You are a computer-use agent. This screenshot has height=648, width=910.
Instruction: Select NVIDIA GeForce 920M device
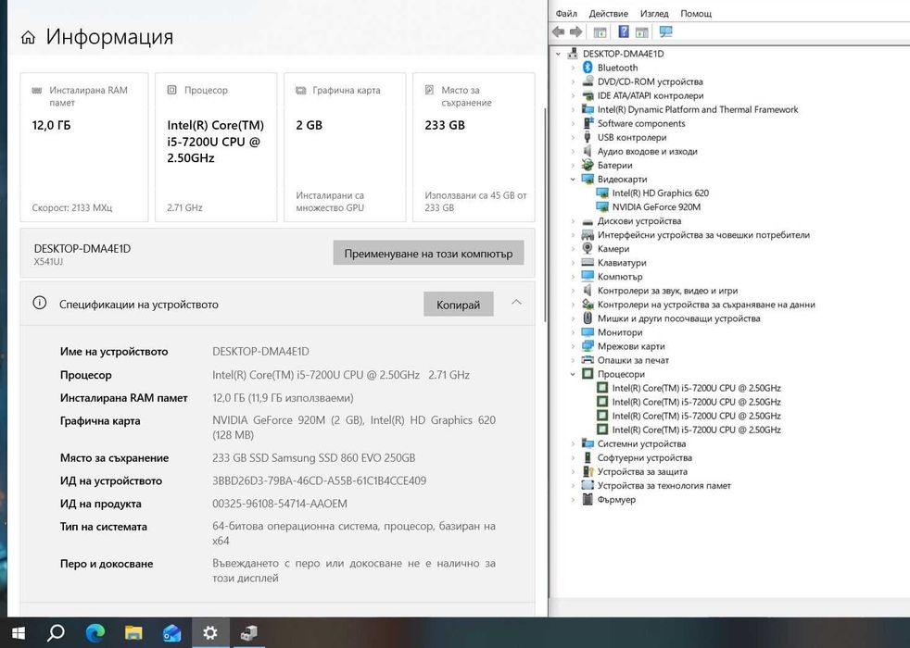point(656,207)
